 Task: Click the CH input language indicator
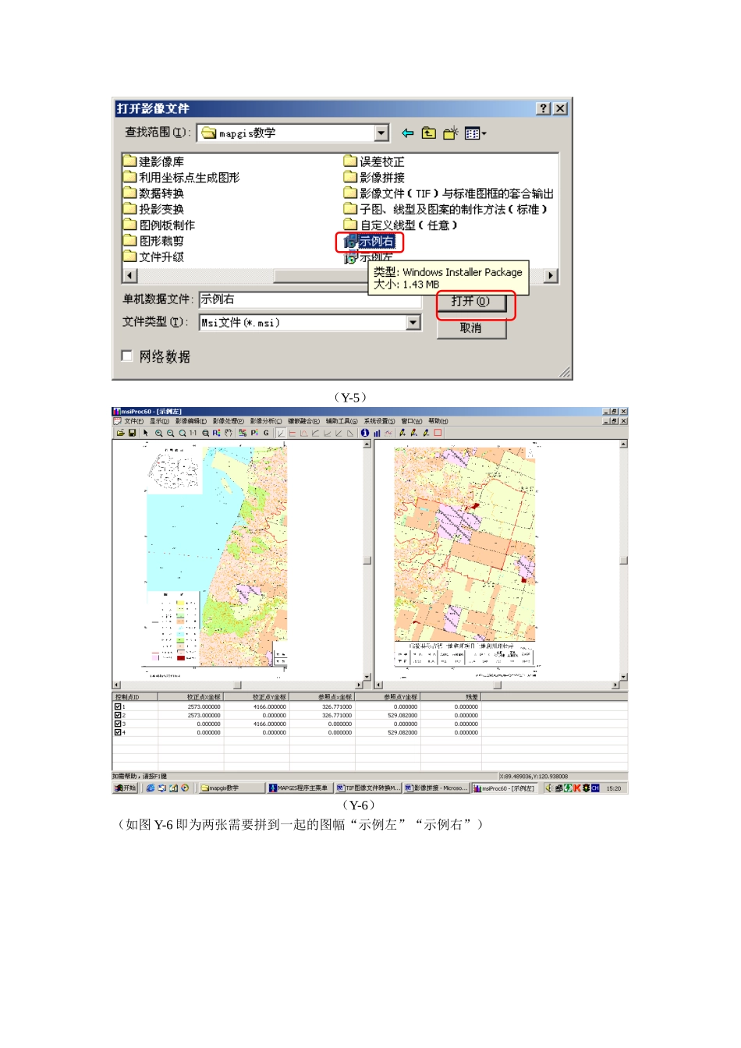[x=595, y=788]
